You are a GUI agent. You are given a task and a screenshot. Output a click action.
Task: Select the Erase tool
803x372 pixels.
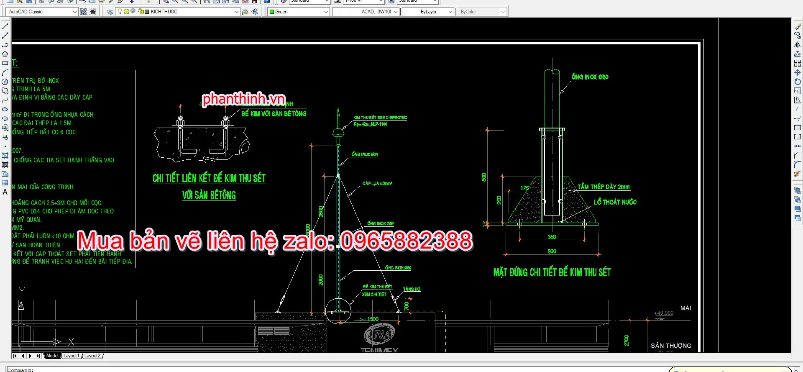pos(798,26)
